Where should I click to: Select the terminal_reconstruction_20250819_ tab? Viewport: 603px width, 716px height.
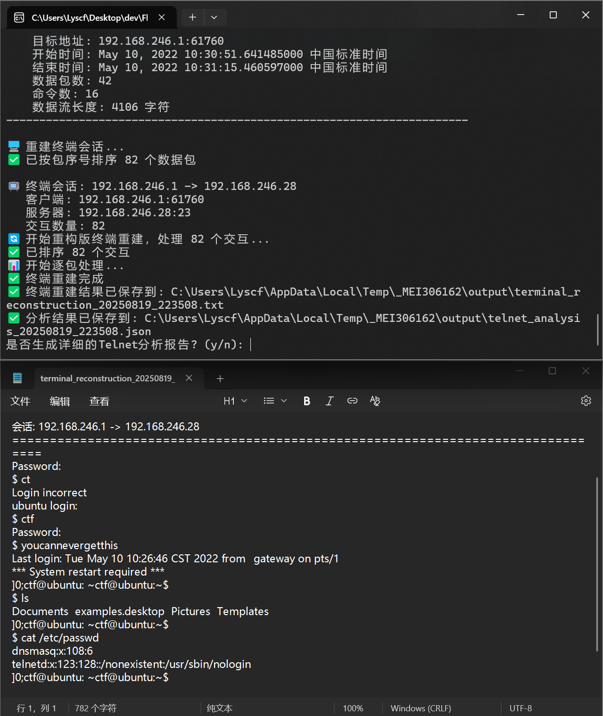[107, 379]
